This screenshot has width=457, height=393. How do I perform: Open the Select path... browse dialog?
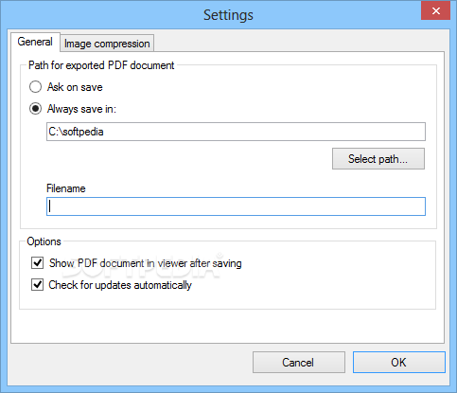(x=378, y=159)
